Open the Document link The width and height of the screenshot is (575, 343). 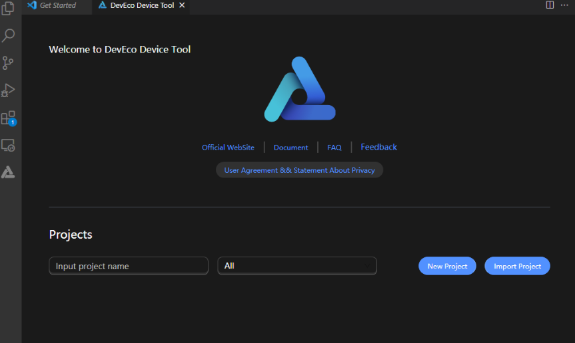[290, 148]
